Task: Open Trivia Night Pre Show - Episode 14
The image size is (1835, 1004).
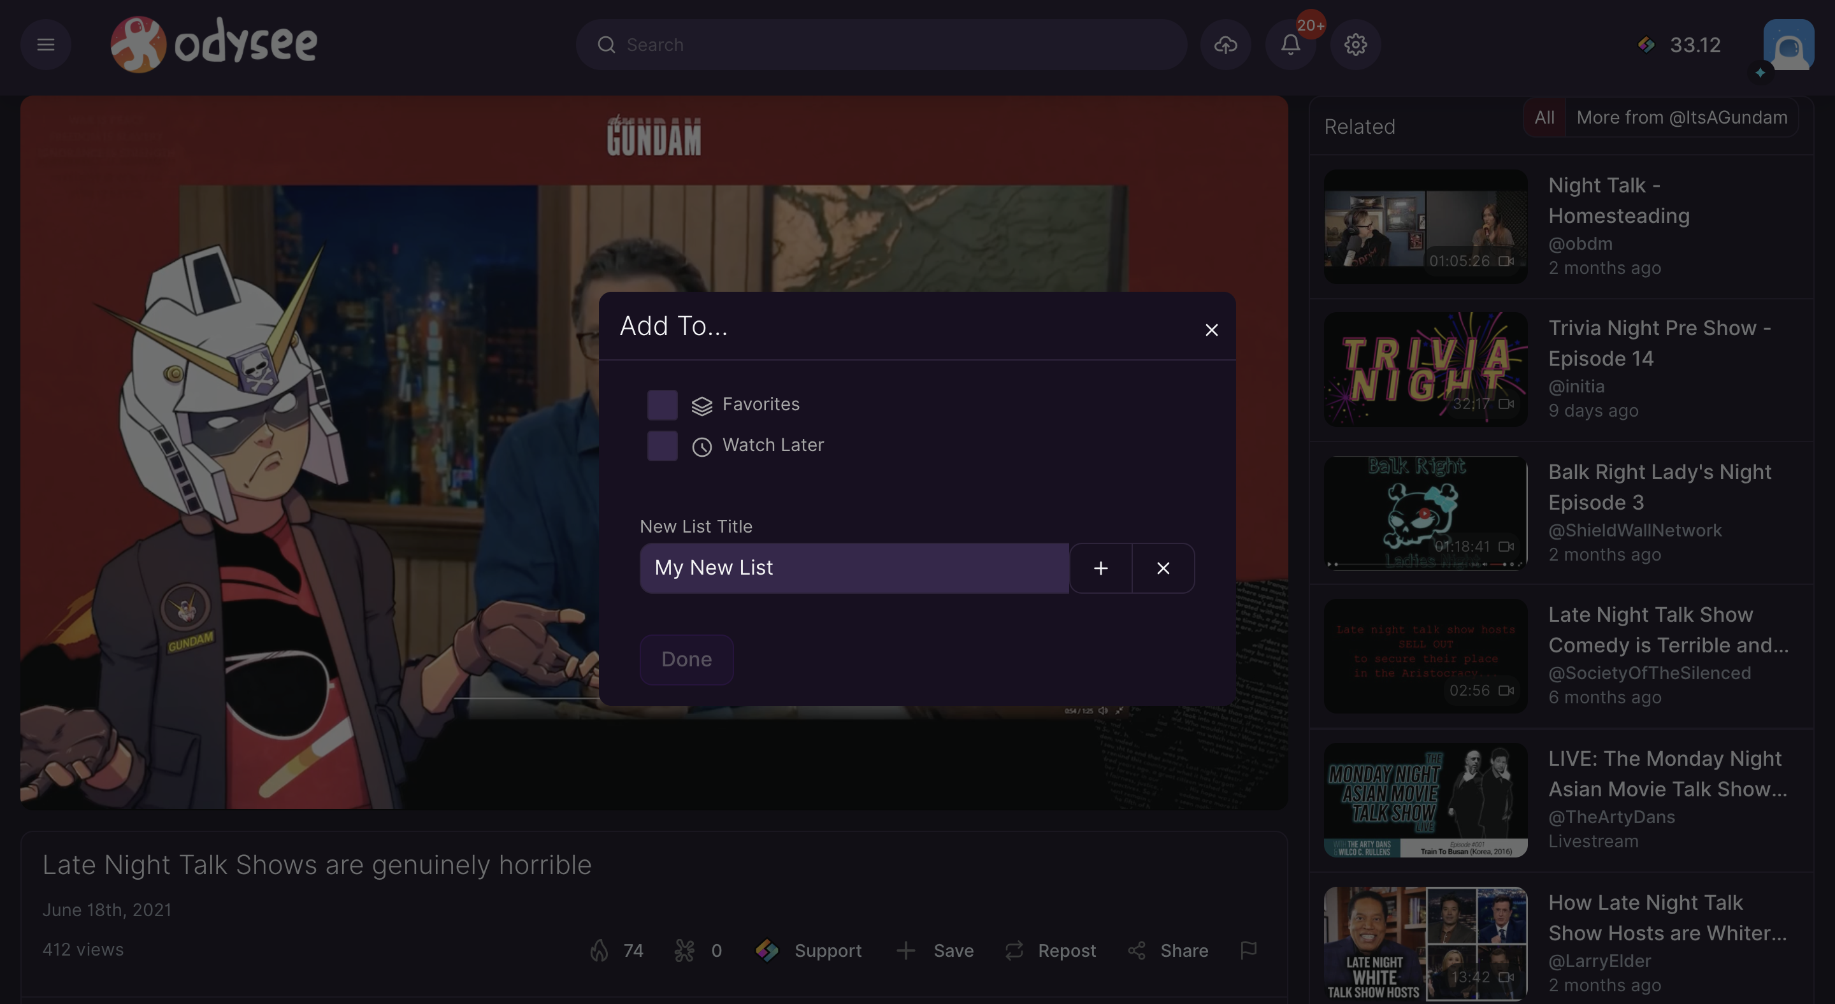Action: [1659, 343]
